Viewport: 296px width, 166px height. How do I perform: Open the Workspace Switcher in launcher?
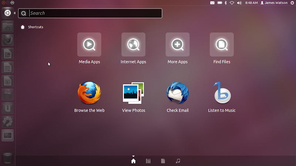pos(7,135)
